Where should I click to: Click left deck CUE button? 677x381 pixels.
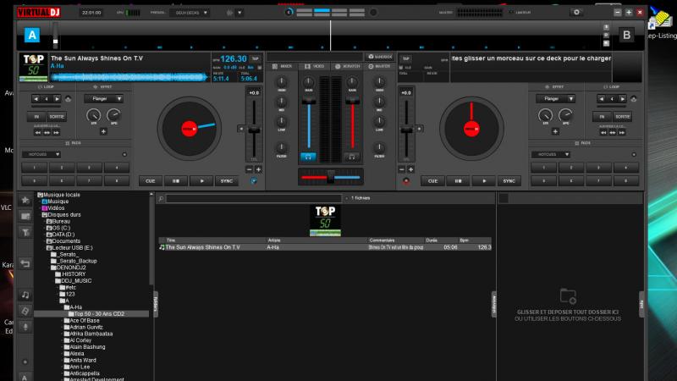pyautogui.click(x=150, y=181)
